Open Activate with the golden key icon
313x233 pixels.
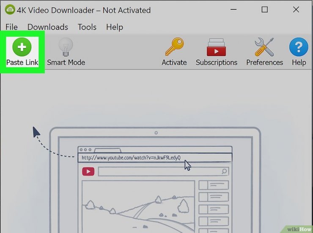[174, 47]
